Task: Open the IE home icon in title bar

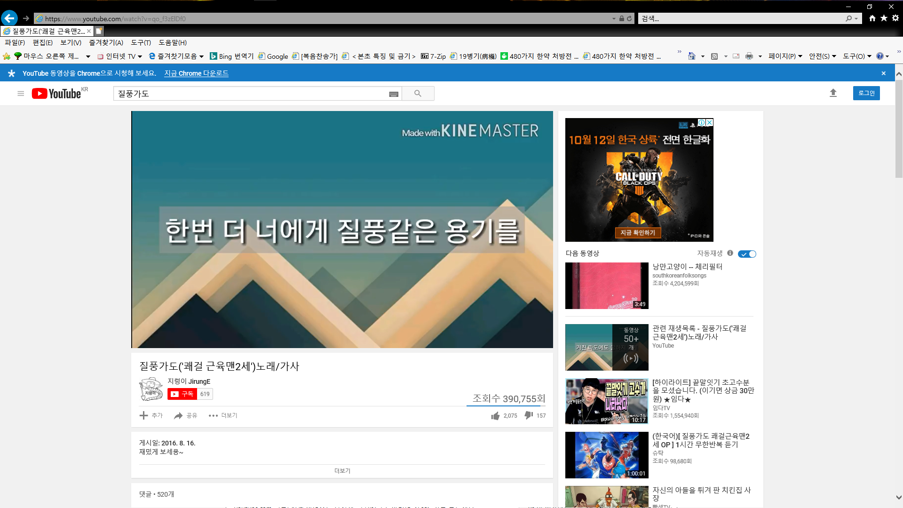Action: click(872, 18)
